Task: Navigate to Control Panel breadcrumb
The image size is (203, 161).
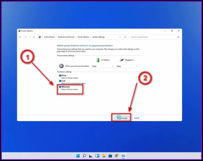Action: coord(49,37)
